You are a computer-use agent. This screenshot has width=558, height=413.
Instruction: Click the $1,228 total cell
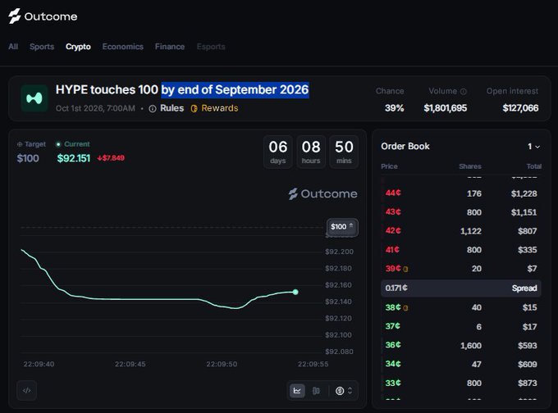click(524, 193)
